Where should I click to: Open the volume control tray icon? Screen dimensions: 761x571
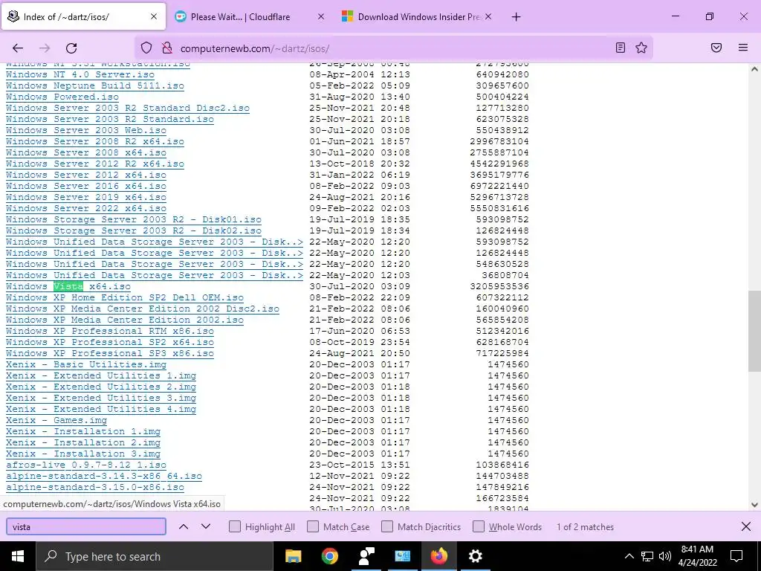[665, 556]
